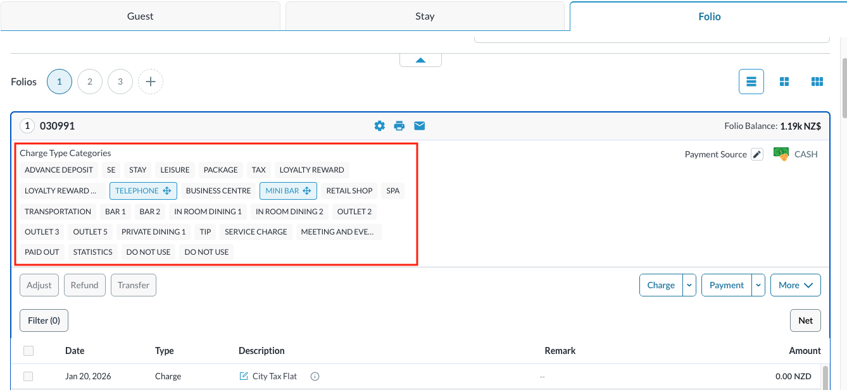
Task: Toggle the Net amount view
Action: tap(805, 320)
